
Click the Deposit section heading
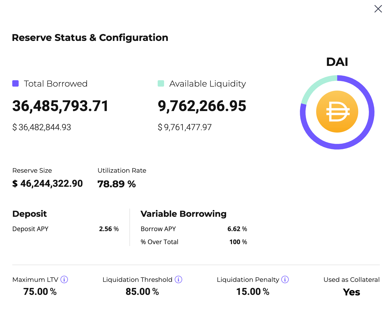click(30, 214)
